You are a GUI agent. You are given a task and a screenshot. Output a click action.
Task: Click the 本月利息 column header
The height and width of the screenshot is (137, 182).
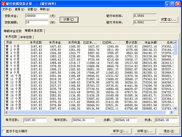pos(72,42)
